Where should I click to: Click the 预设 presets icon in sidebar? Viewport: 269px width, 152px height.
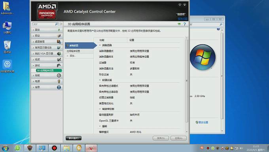(59, 36)
